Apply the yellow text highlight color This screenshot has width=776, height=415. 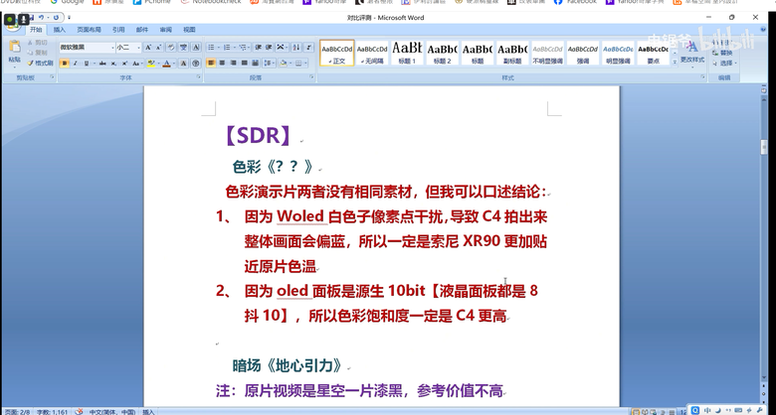(x=150, y=64)
